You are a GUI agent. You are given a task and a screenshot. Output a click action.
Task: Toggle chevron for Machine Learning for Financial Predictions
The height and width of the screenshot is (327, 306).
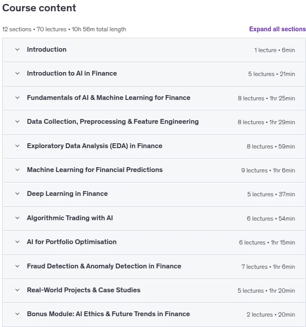[17, 170]
